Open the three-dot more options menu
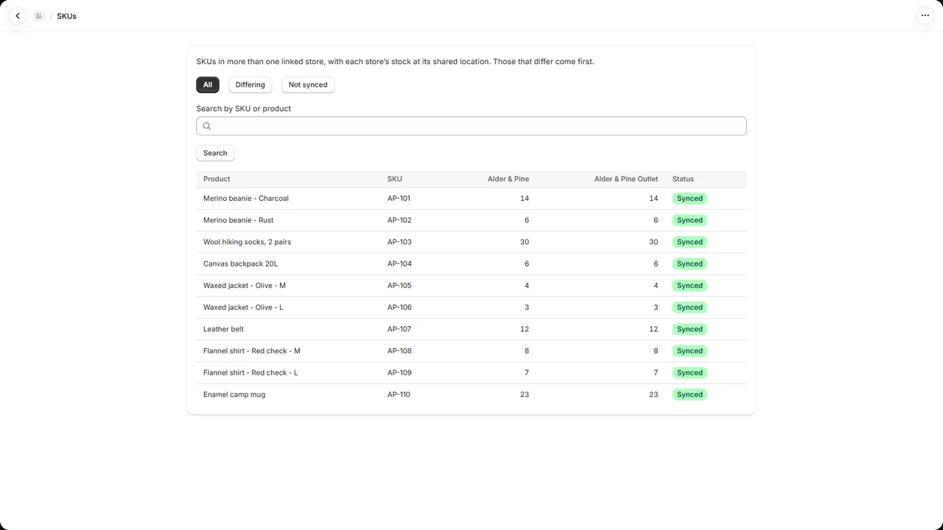 click(925, 15)
